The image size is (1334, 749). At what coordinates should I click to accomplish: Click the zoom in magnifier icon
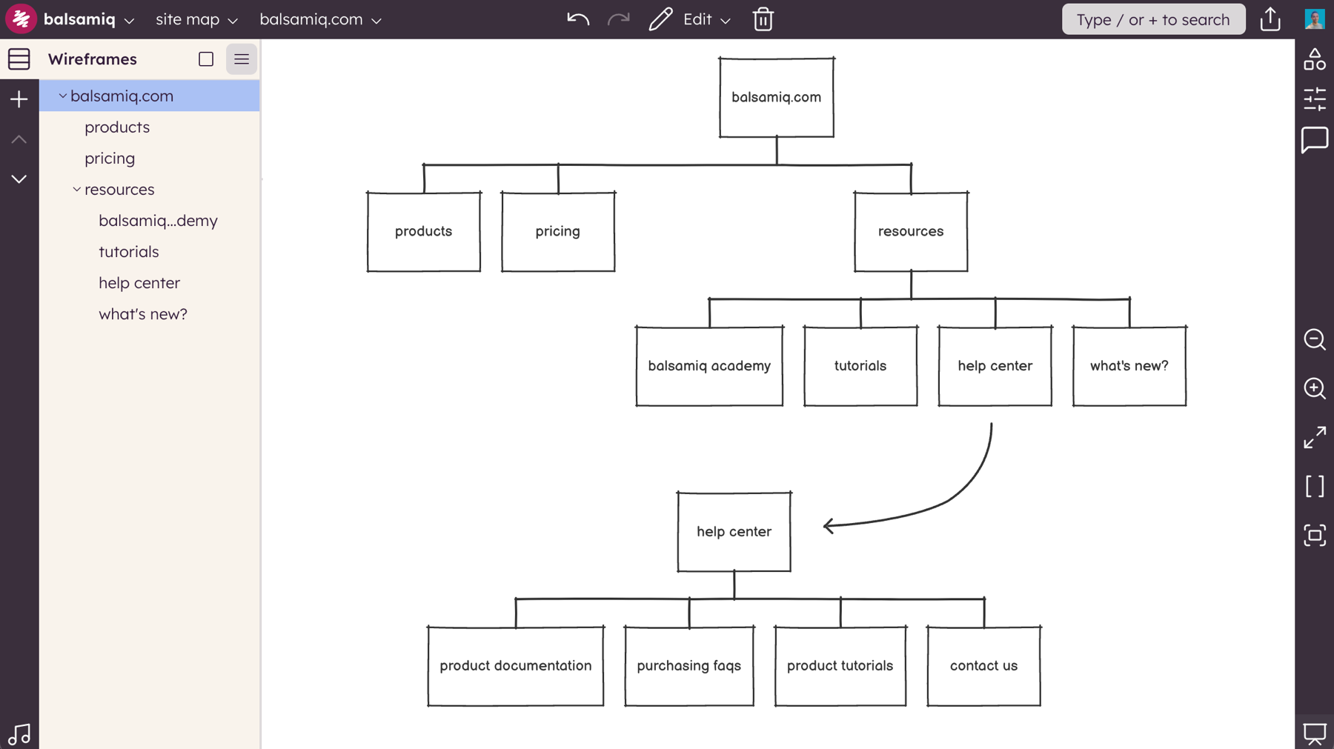tap(1314, 388)
